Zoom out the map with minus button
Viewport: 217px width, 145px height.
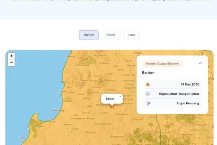(12, 63)
